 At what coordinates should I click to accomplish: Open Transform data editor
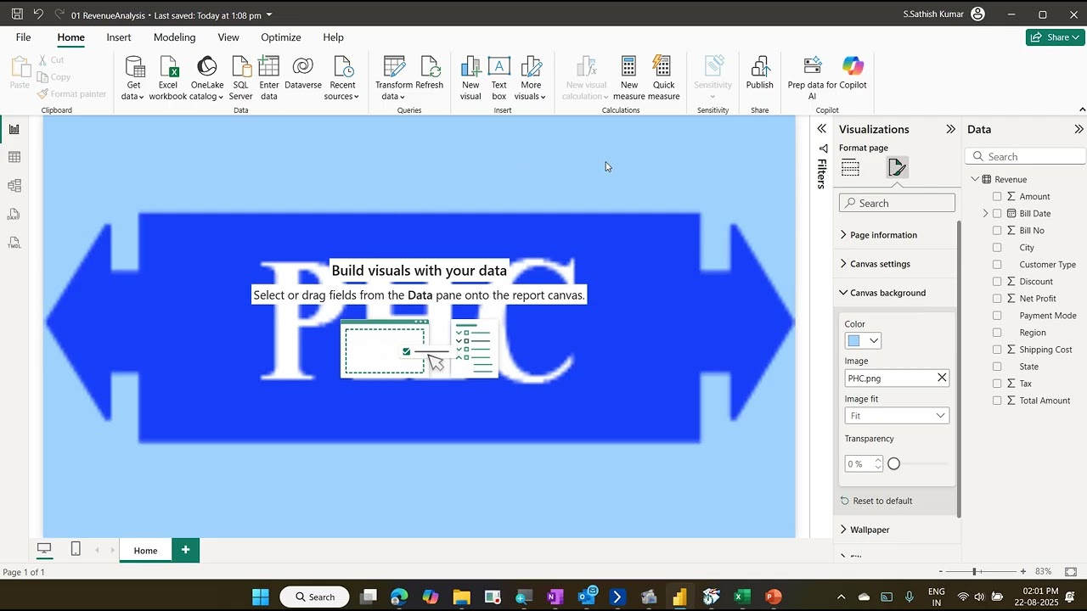coord(394,78)
